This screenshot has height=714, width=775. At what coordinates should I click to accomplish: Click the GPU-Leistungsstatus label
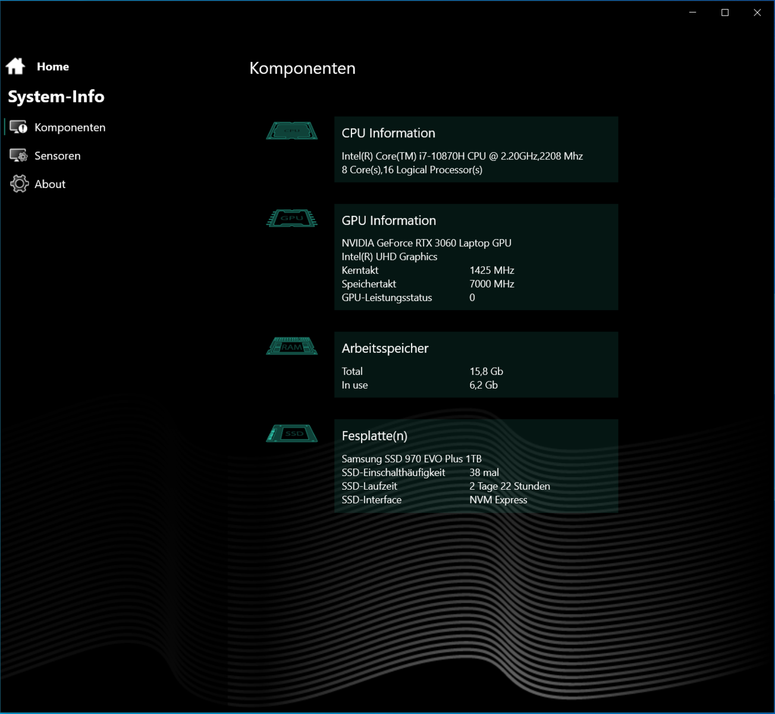click(x=387, y=297)
